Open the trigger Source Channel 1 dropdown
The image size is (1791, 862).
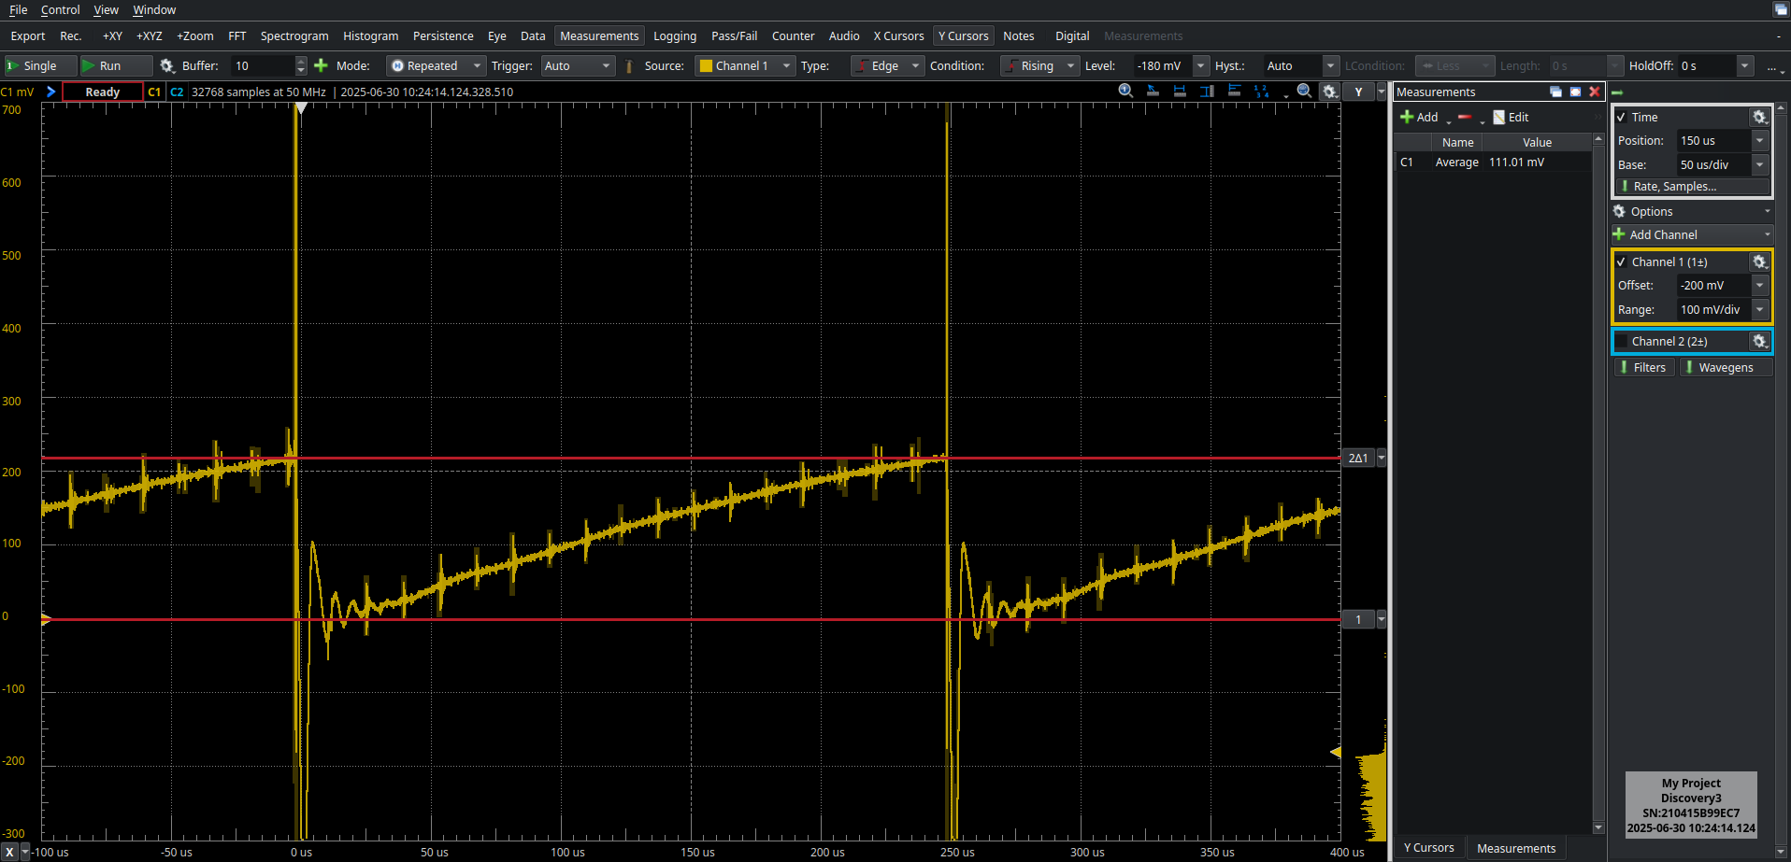pyautogui.click(x=745, y=65)
